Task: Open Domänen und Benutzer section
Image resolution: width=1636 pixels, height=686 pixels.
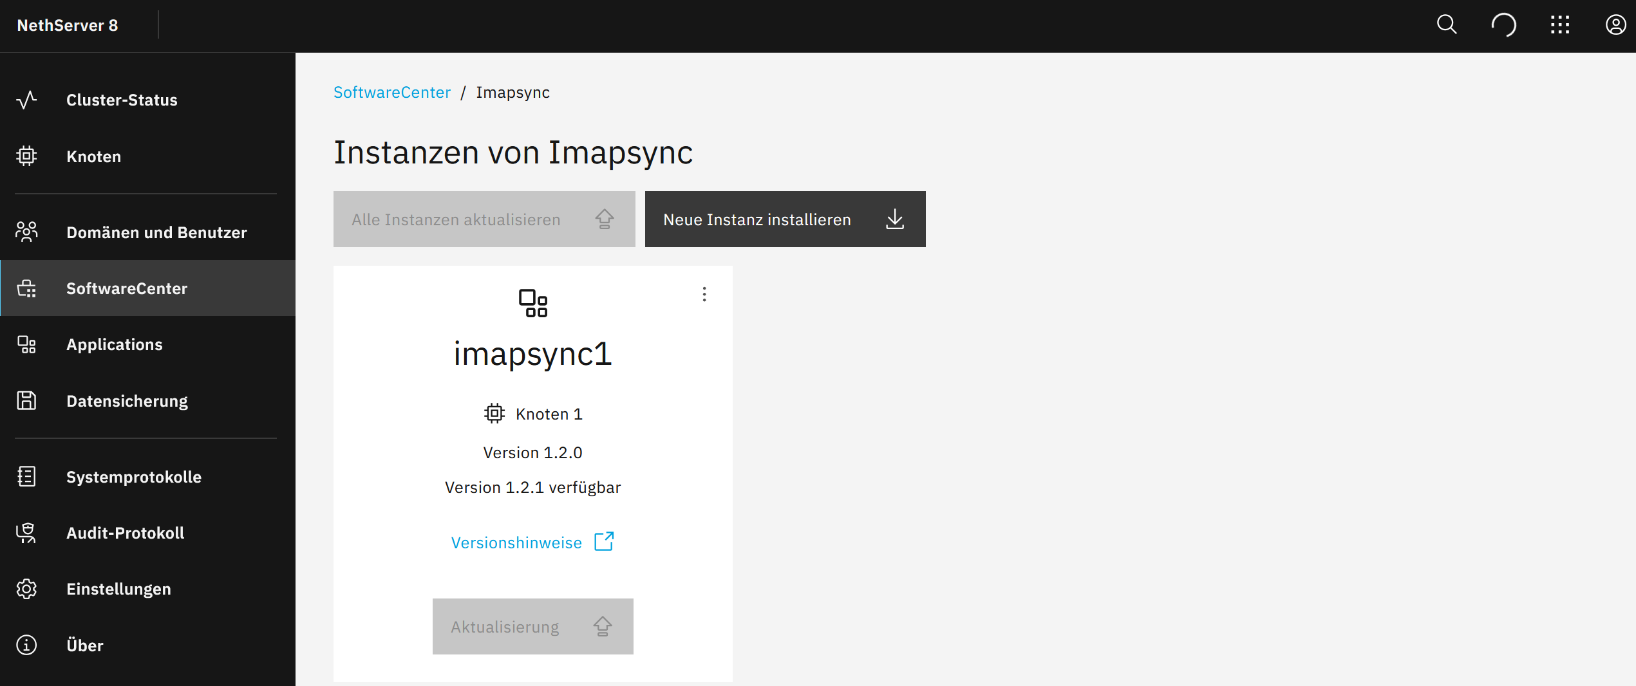Action: pos(156,232)
